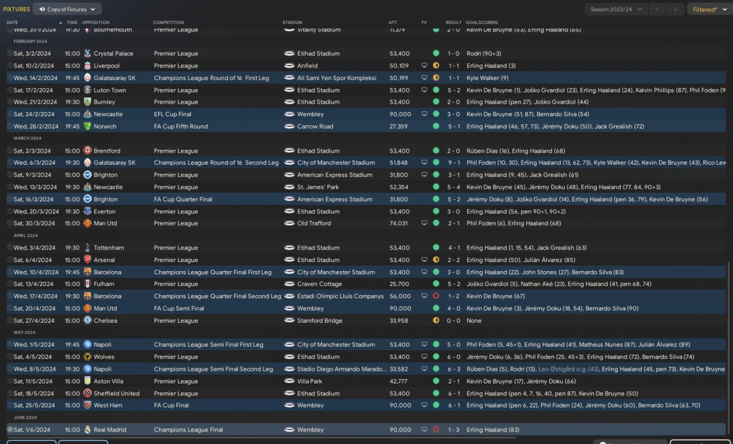Click the Liverpool club badge icon
The width and height of the screenshot is (733, 444).
[x=87, y=66]
